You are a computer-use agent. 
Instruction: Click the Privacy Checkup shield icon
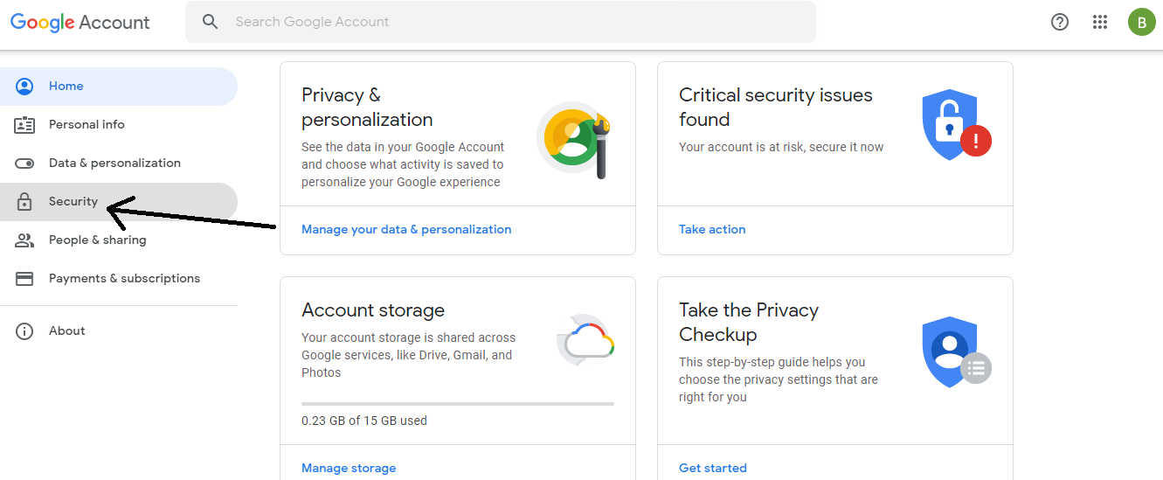957,352
